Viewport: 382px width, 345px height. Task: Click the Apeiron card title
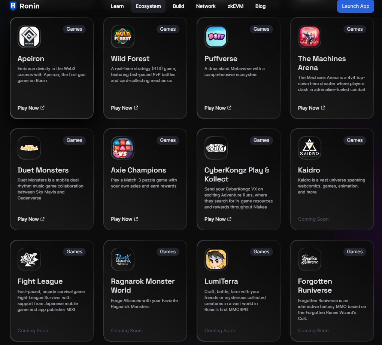pos(31,59)
